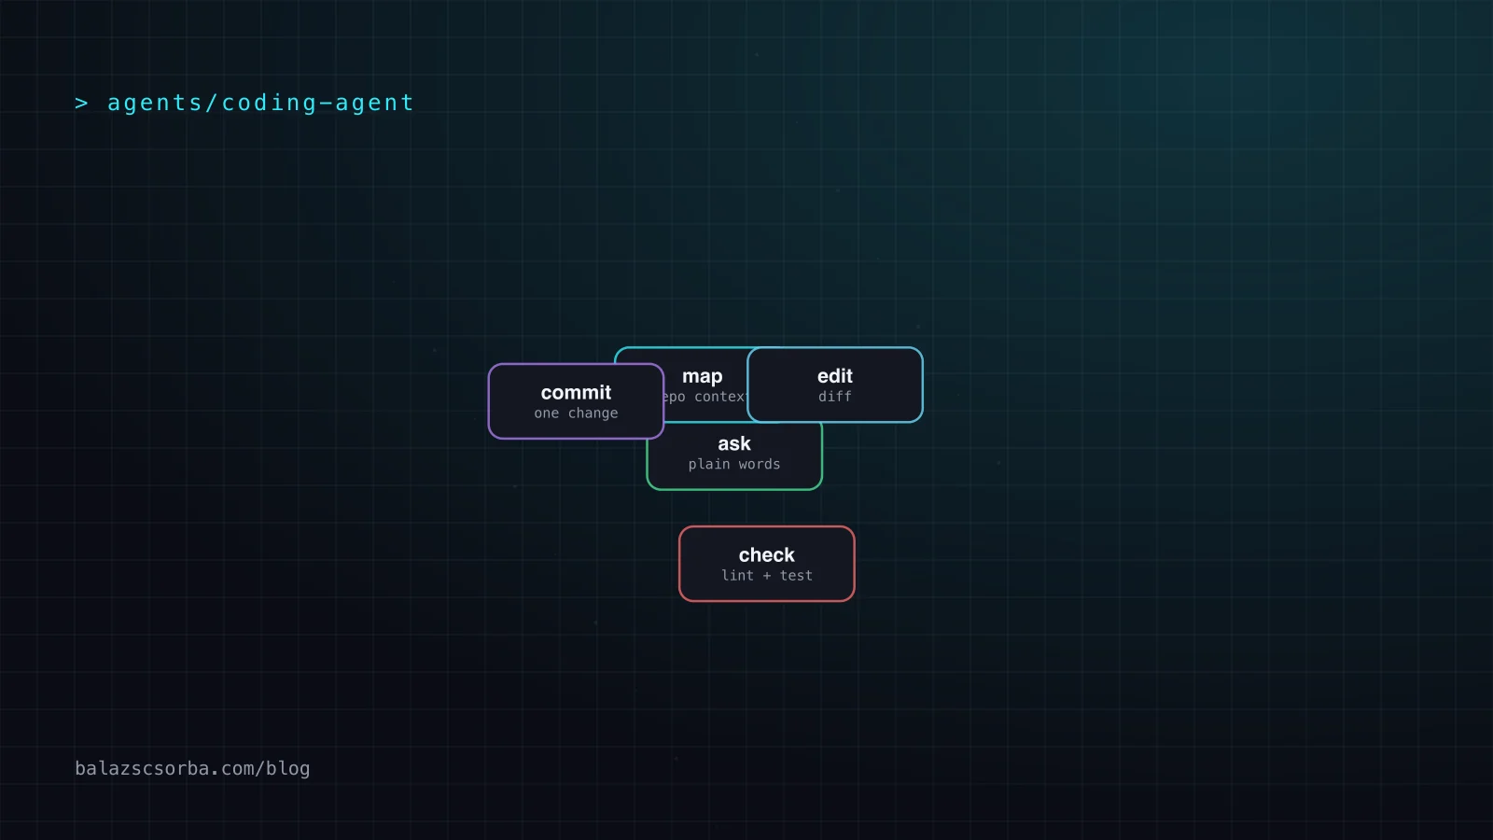Select the map node title

pyautogui.click(x=702, y=376)
